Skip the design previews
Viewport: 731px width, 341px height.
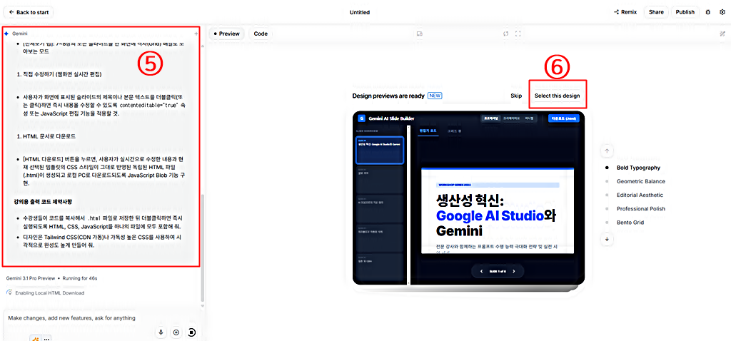click(x=516, y=96)
